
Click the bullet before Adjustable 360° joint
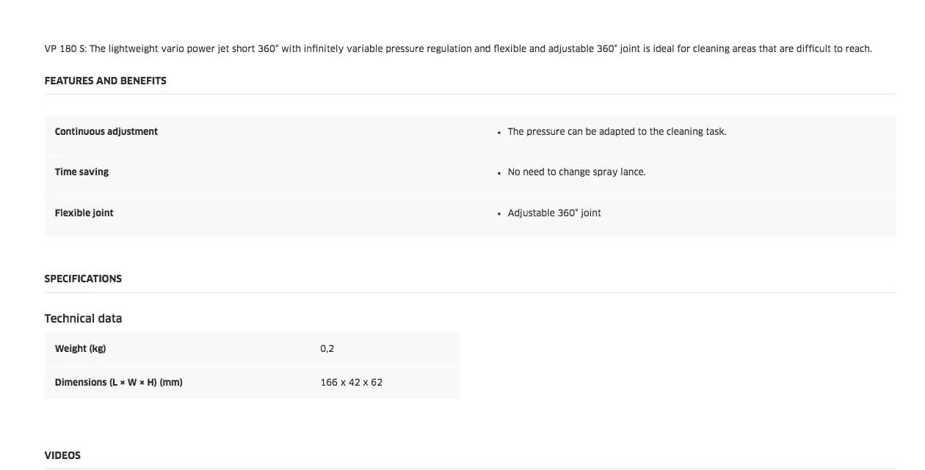tap(499, 213)
